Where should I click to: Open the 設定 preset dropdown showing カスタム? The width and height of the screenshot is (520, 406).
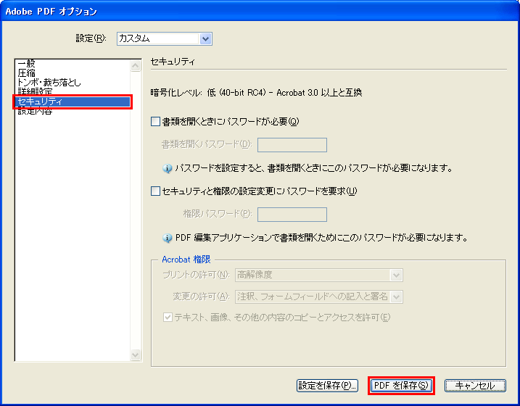point(165,38)
